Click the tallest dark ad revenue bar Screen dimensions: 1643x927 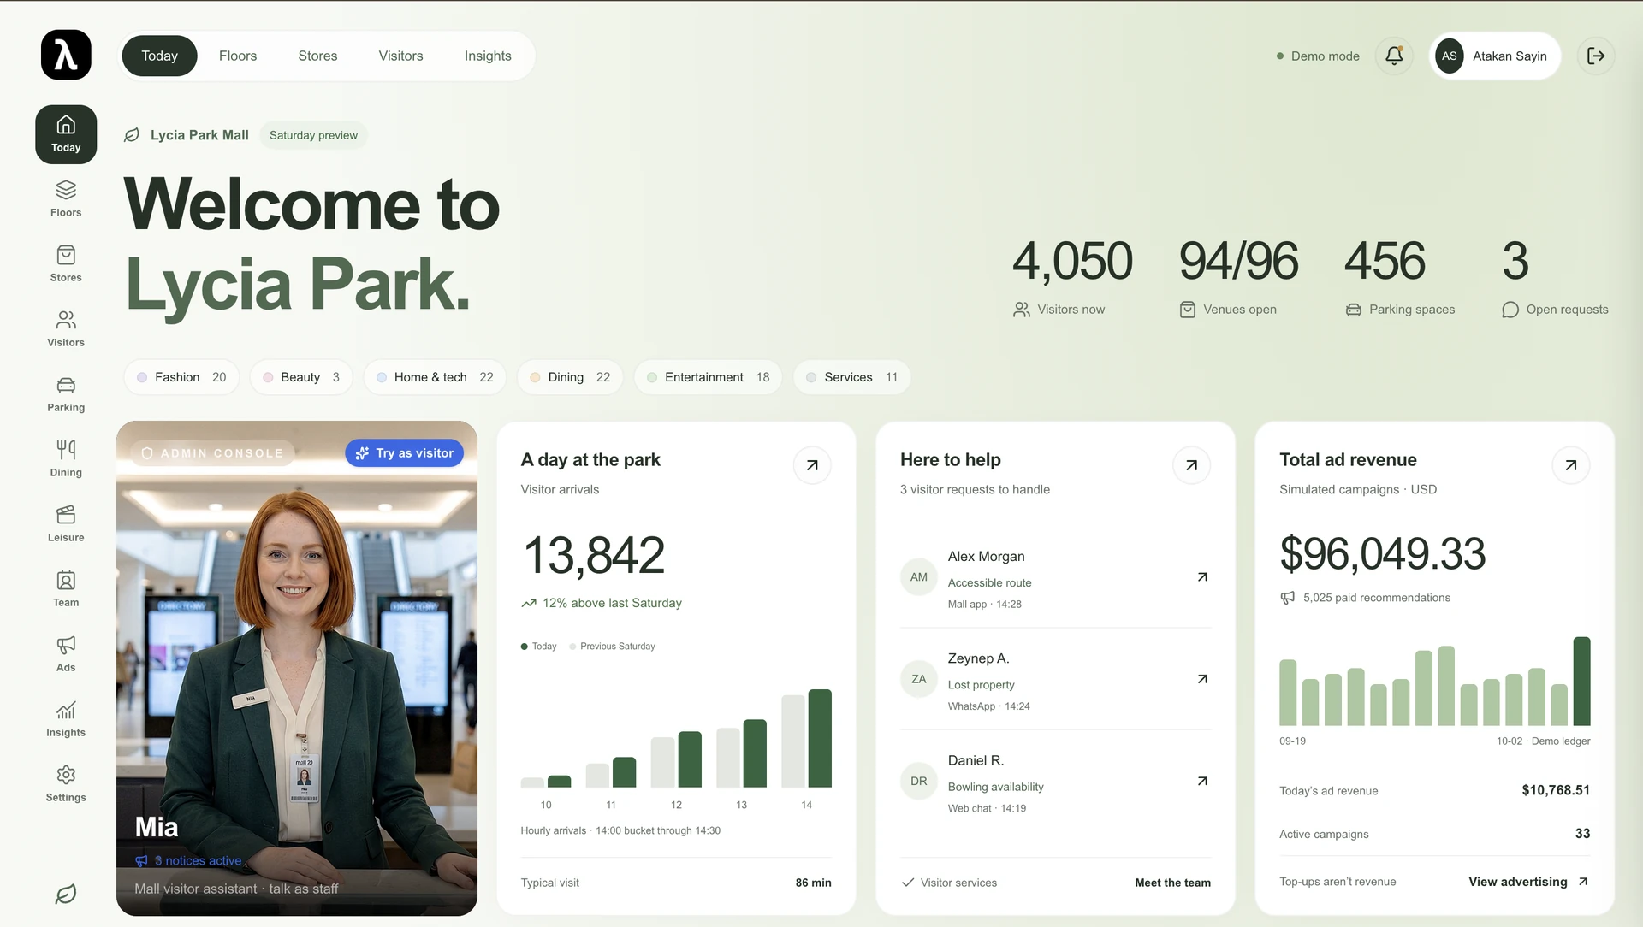point(1581,682)
